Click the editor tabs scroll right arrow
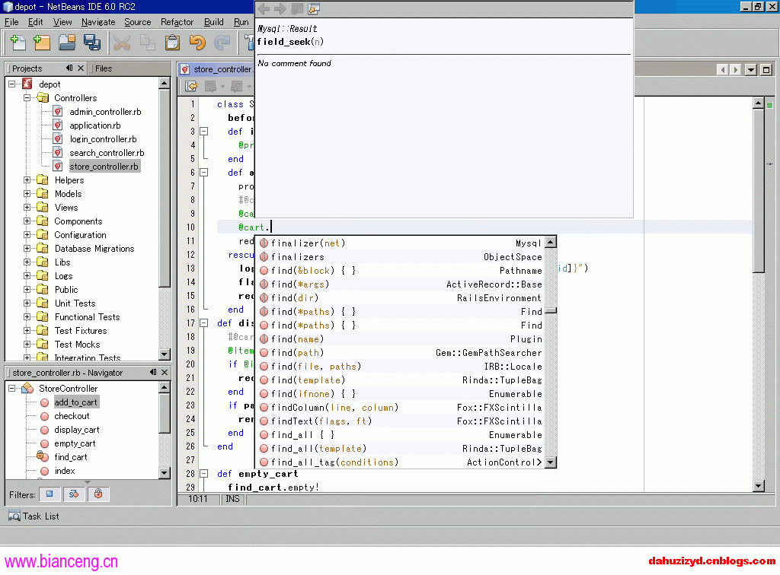The height and width of the screenshot is (575, 780). 735,69
